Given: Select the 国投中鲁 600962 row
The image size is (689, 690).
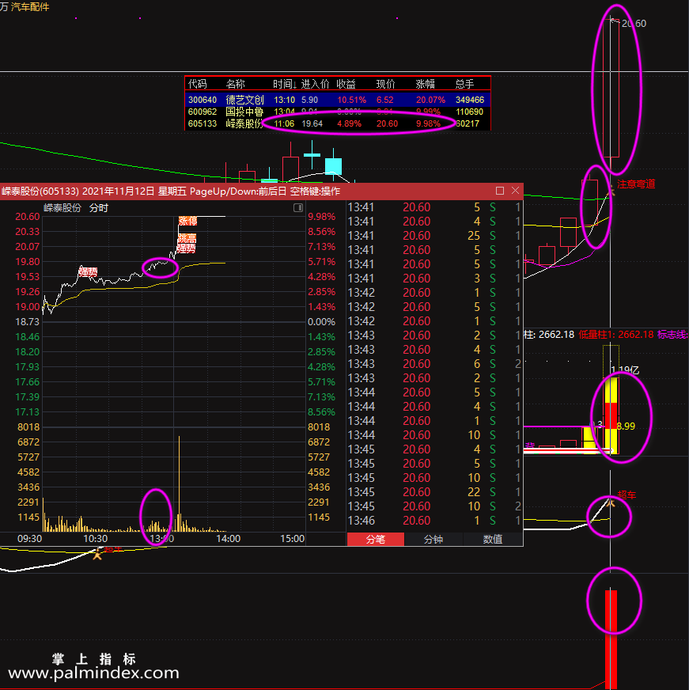Looking at the screenshot, I should (338, 112).
